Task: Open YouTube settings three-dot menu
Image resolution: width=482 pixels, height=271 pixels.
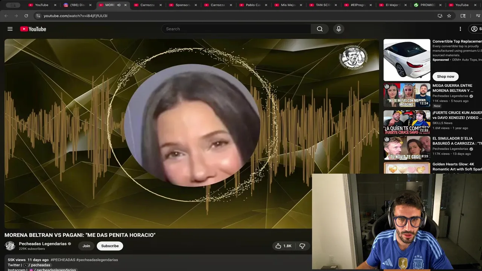Action: [460, 29]
